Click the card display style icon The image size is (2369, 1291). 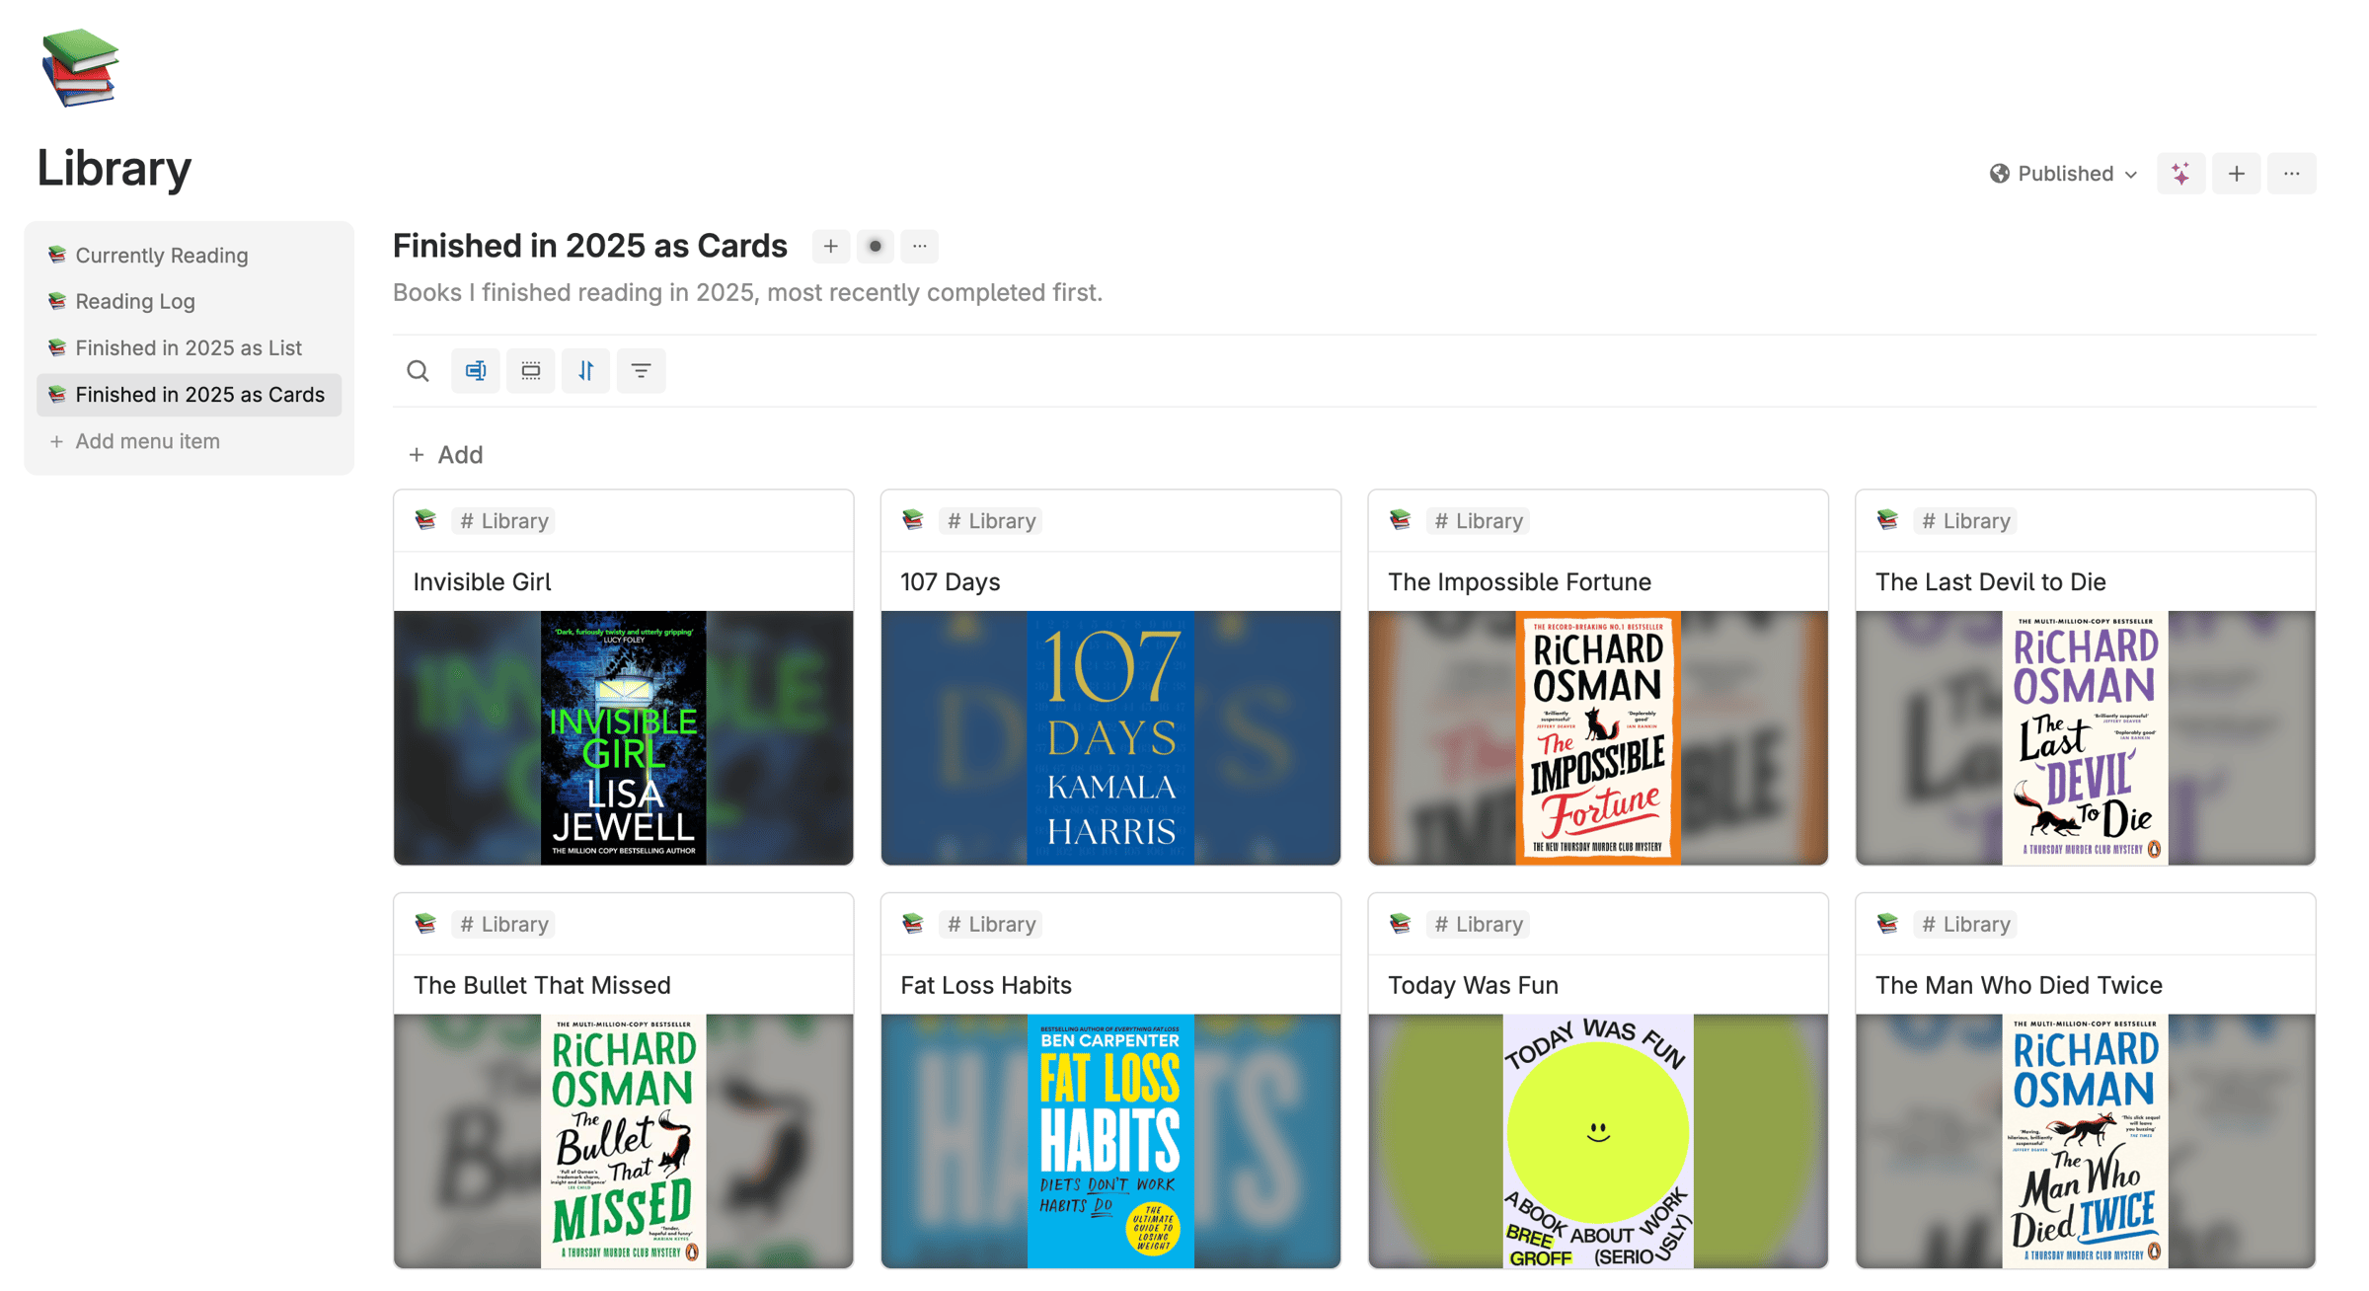tap(531, 371)
